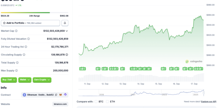Click the 799,384 added text
Viewport: 217px width, 108px height.
pyautogui.click(x=34, y=23)
